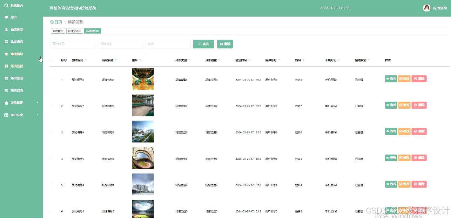Sort by the 签到时间 column arrows
This screenshot has width=451, height=218.
click(249, 60)
